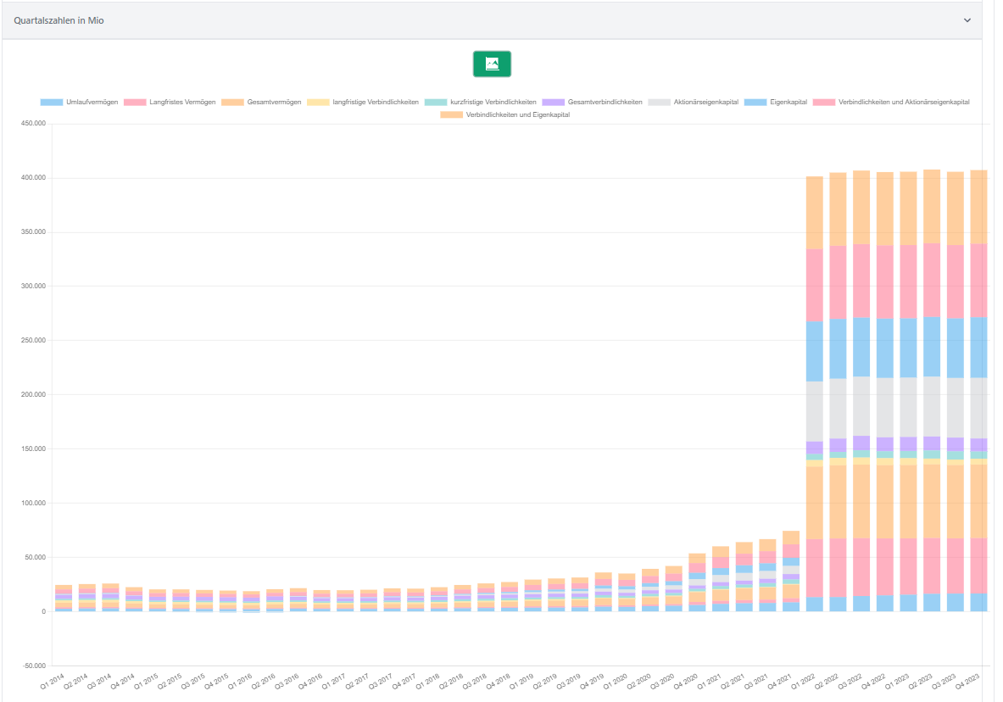This screenshot has width=1003, height=702.
Task: Click the -50.000 y-axis value
Action: tap(33, 666)
